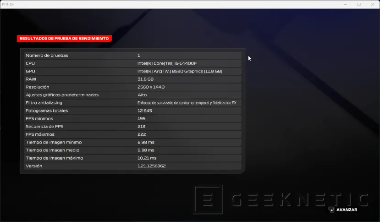380x222 pixels.
Task: Select Tiempo de imagen mínimo value 8,98 ms
Action: tap(146, 142)
